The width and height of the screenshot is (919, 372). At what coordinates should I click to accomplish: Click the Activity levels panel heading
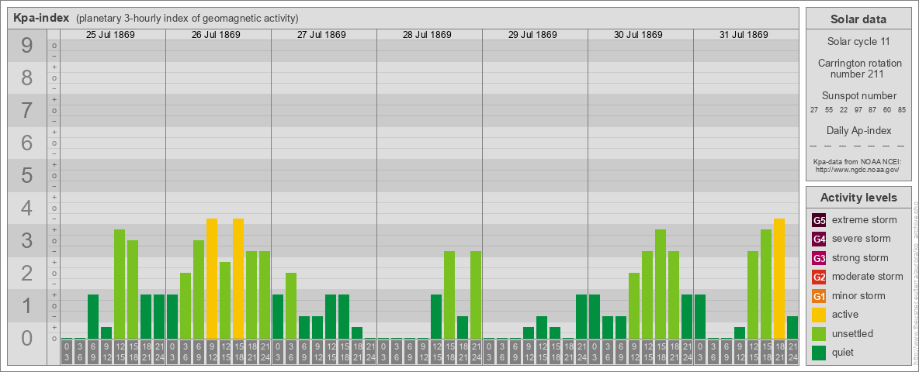[858, 198]
